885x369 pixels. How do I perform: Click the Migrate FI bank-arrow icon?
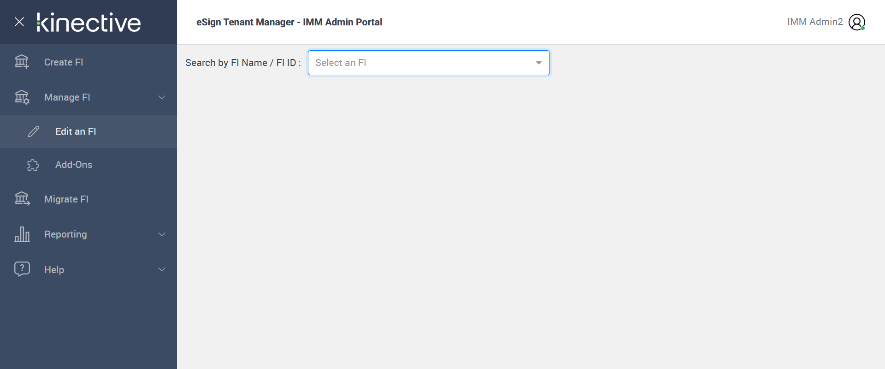(22, 199)
